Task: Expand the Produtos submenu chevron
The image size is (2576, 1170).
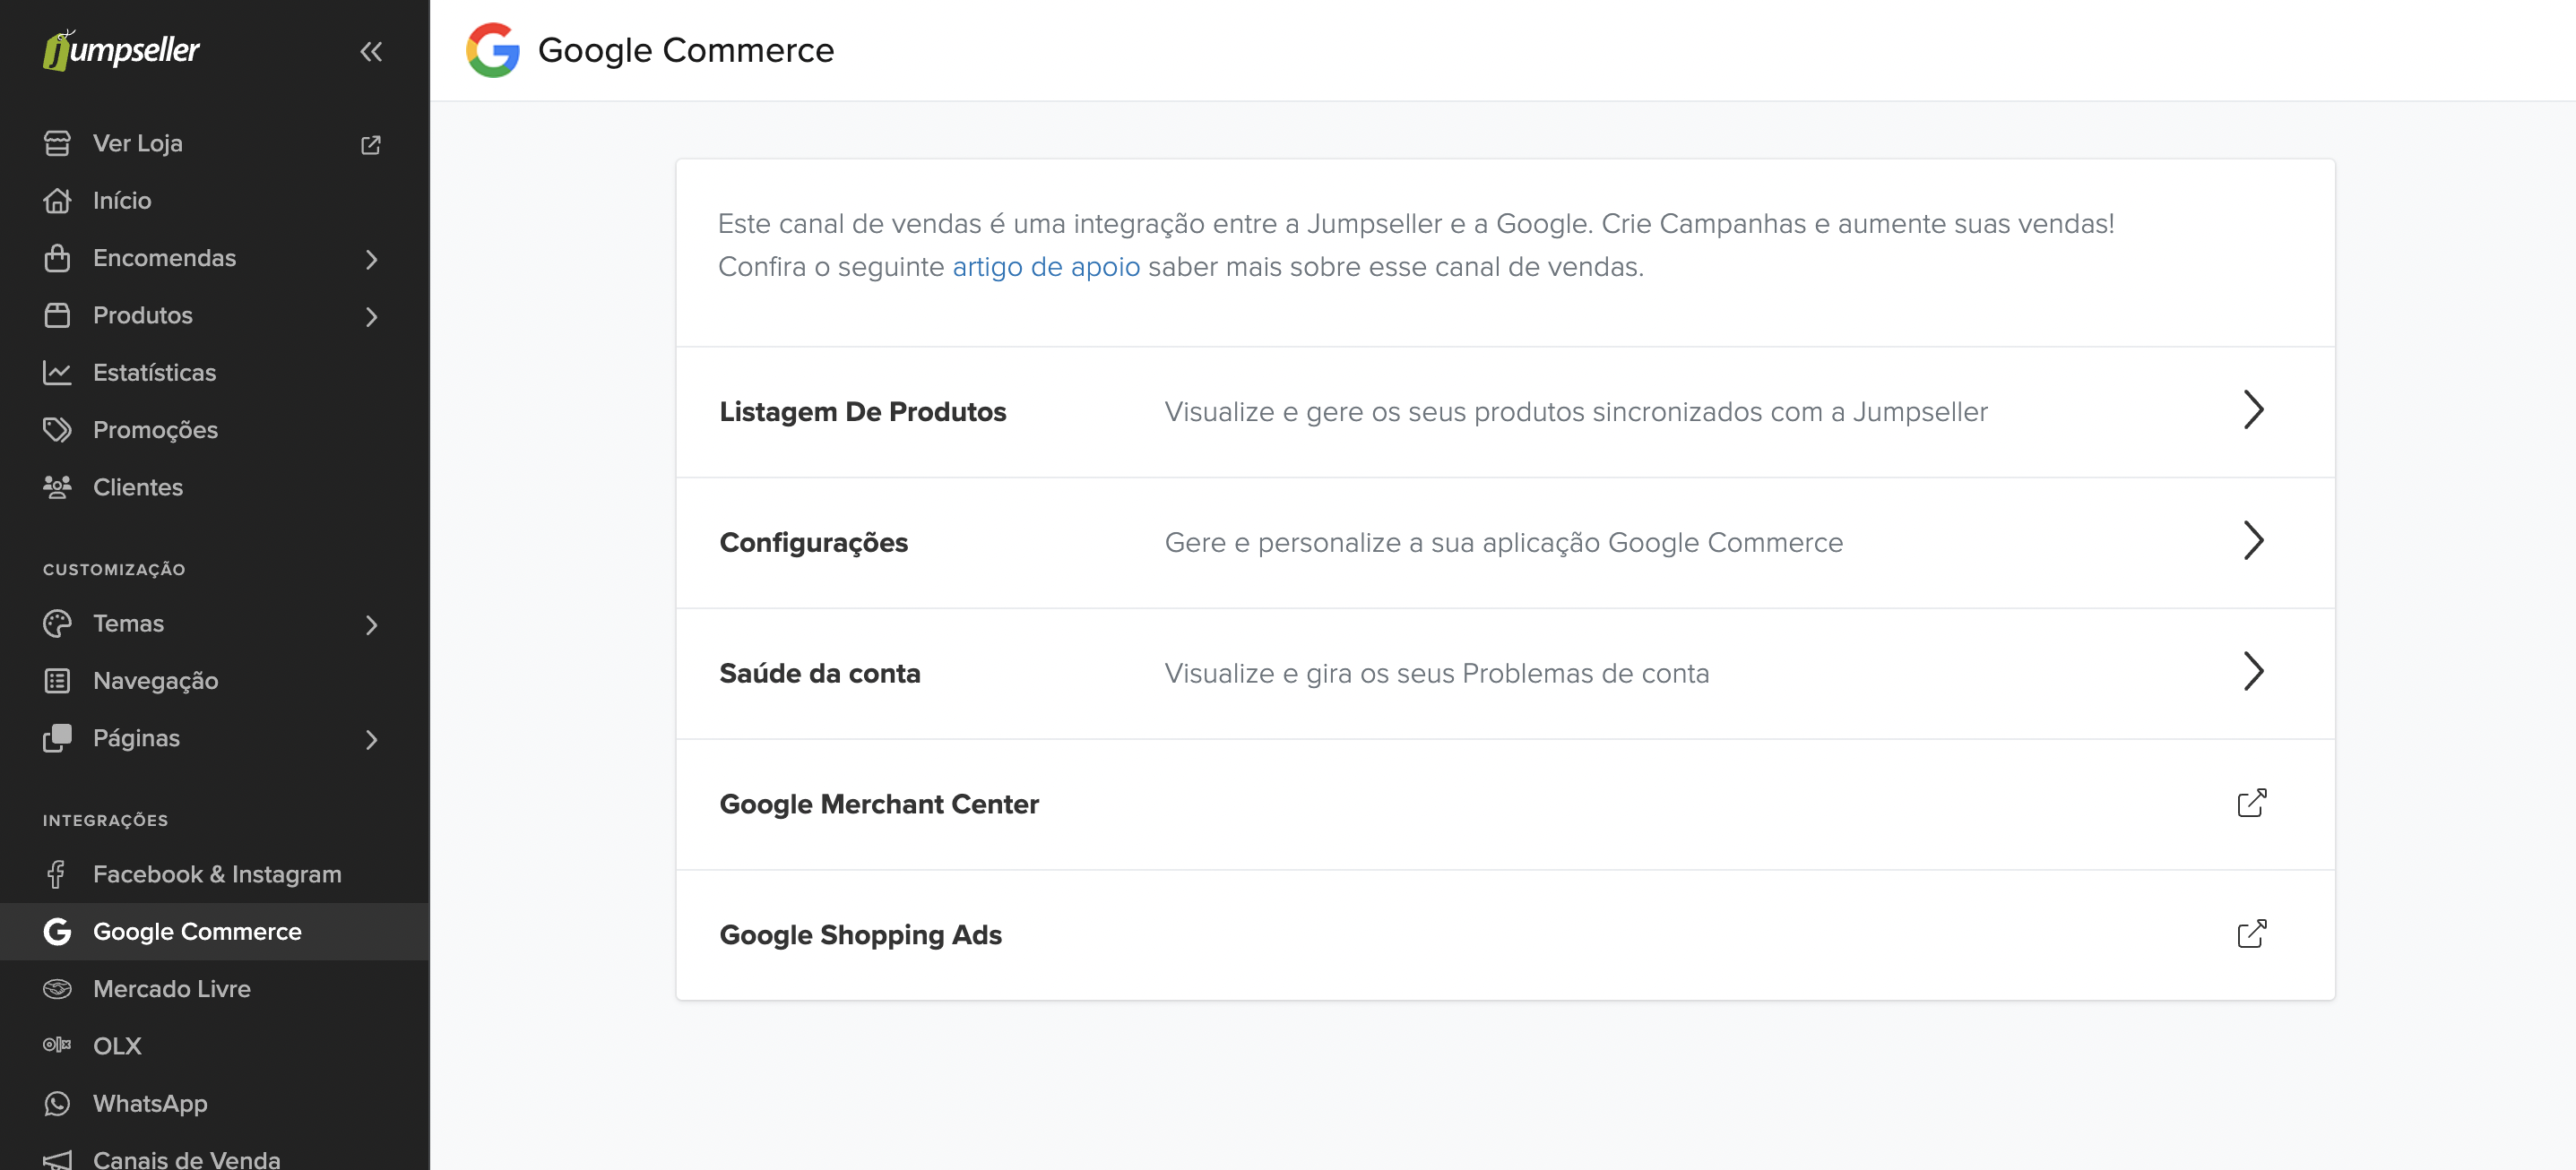Action: (x=371, y=315)
